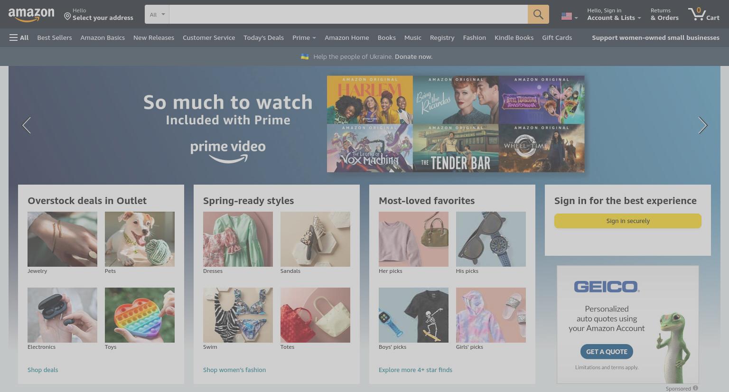The image size is (729, 392).
Task: Click the Harlem show poster
Action: (x=370, y=100)
